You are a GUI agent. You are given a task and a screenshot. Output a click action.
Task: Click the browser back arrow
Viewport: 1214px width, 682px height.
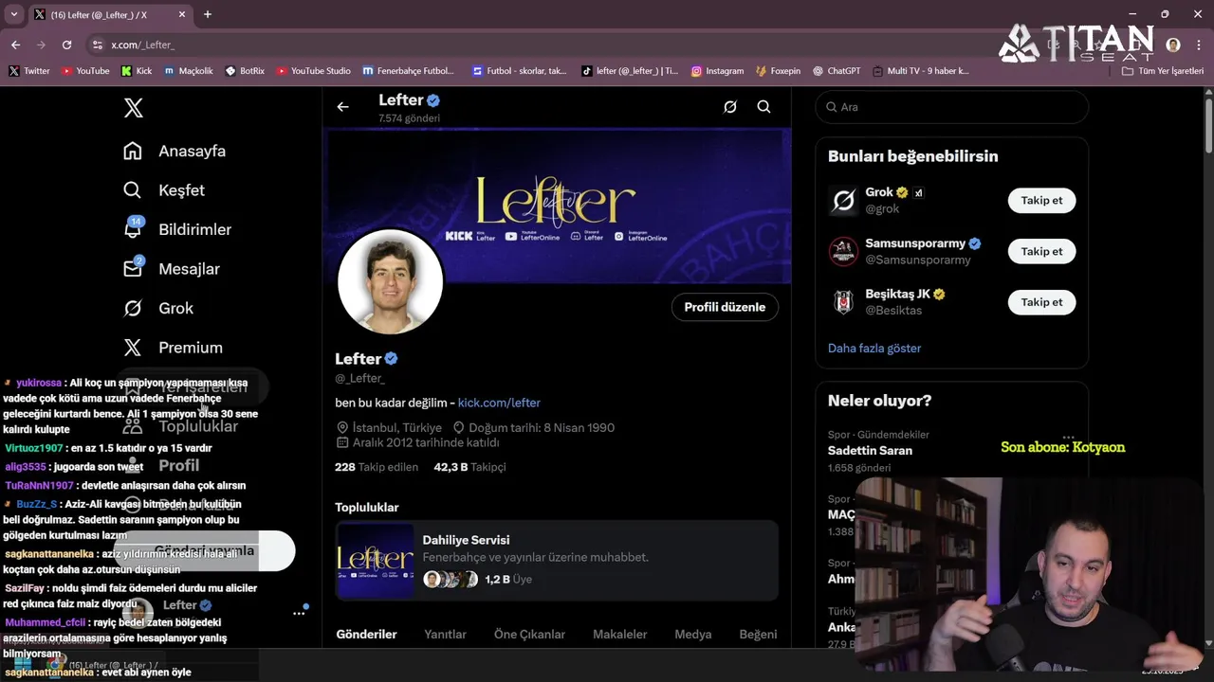click(x=15, y=45)
